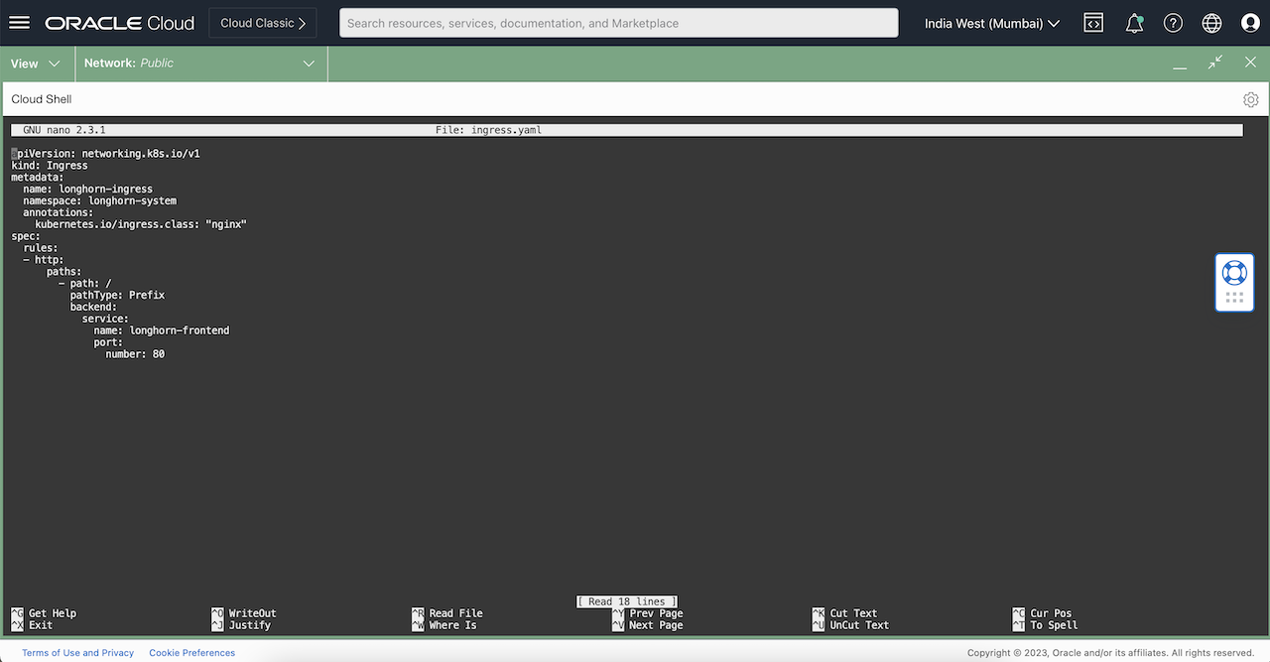The width and height of the screenshot is (1270, 662).
Task: Open the lifebuoy support widget
Action: pos(1234,272)
